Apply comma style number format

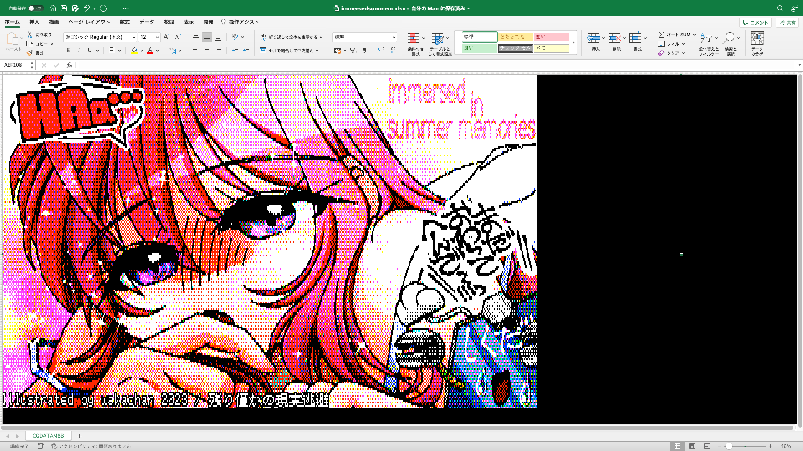click(x=364, y=51)
